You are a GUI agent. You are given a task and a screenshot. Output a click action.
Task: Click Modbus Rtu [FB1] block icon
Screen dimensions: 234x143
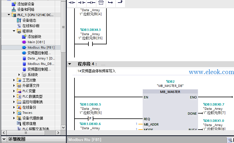[x=24, y=47]
